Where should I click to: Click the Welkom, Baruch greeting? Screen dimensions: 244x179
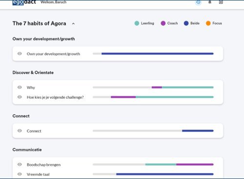pyautogui.click(x=54, y=2)
